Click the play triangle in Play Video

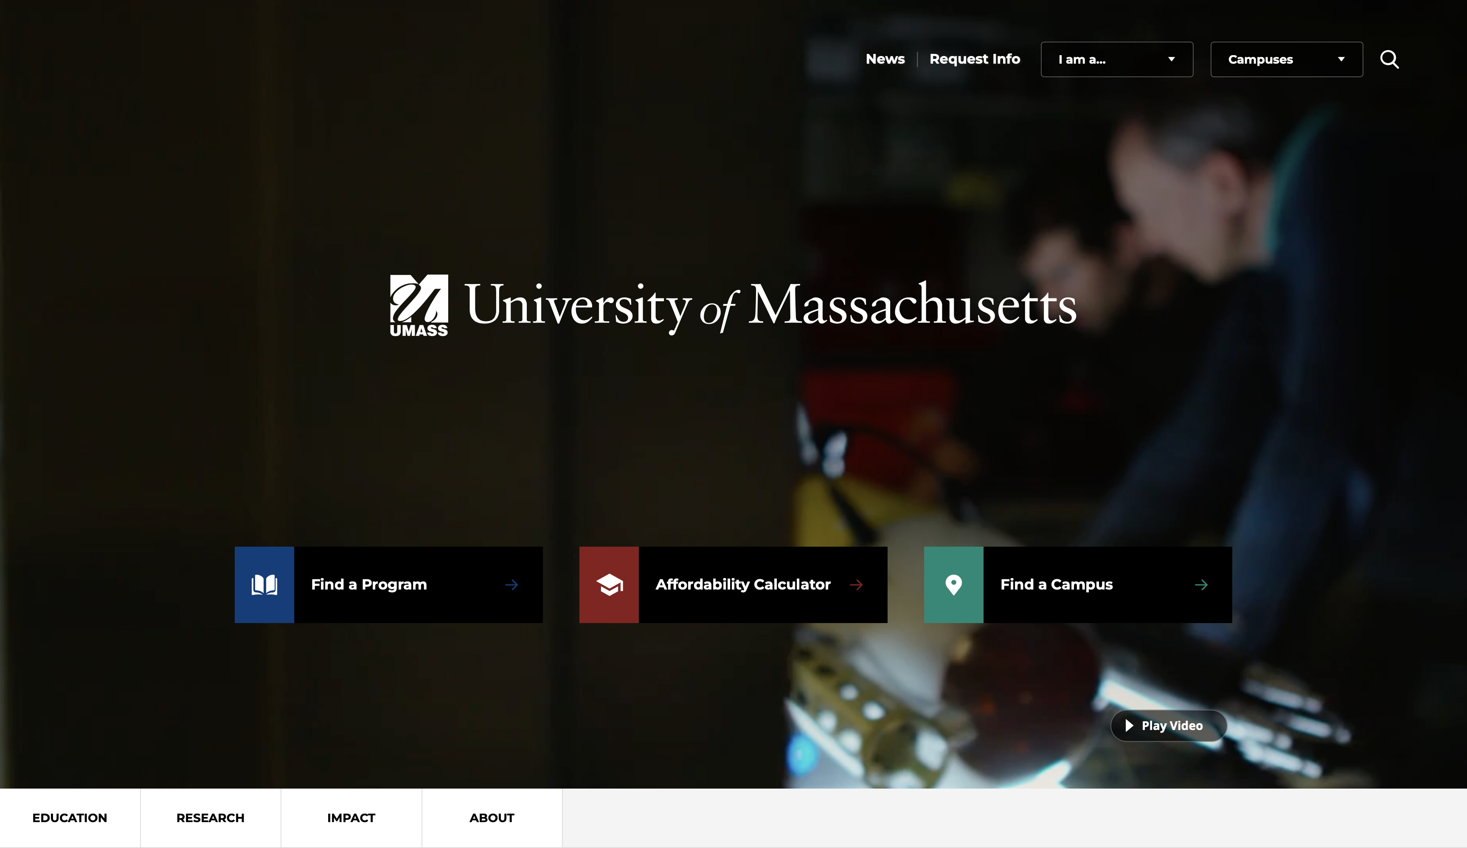(x=1130, y=726)
